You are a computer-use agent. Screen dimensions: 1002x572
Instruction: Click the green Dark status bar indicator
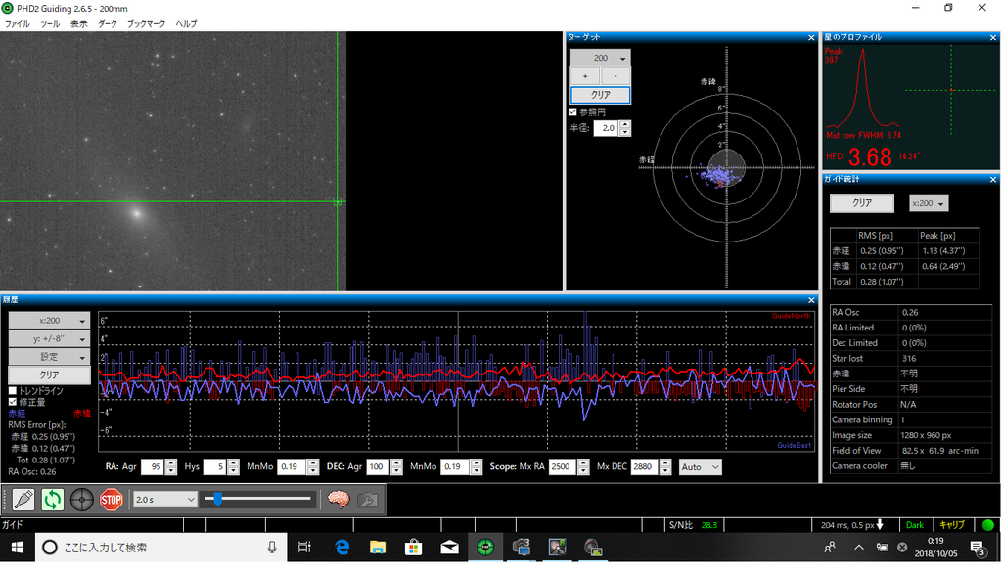(915, 525)
